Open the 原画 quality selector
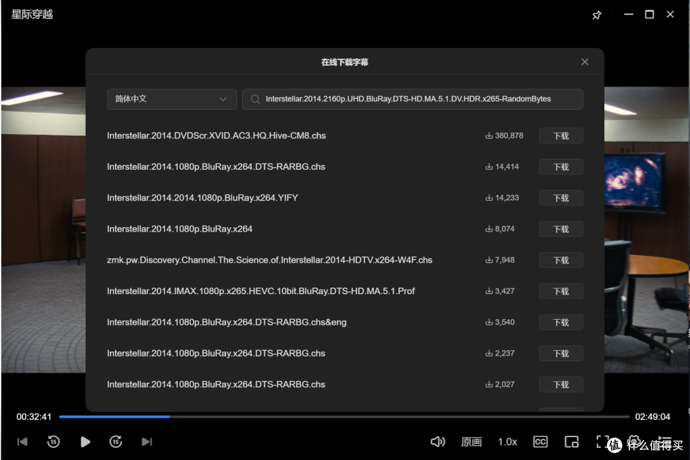 [x=471, y=442]
